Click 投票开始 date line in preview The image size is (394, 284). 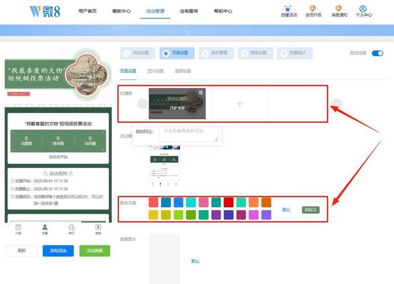click(x=39, y=181)
